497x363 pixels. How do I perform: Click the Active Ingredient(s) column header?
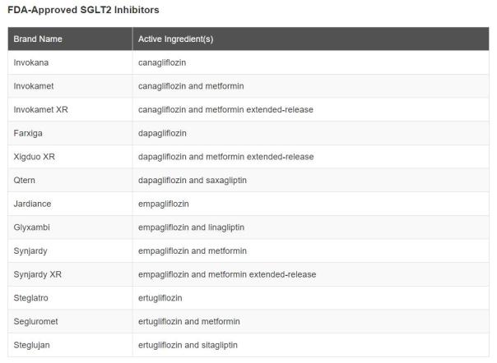click(x=311, y=39)
